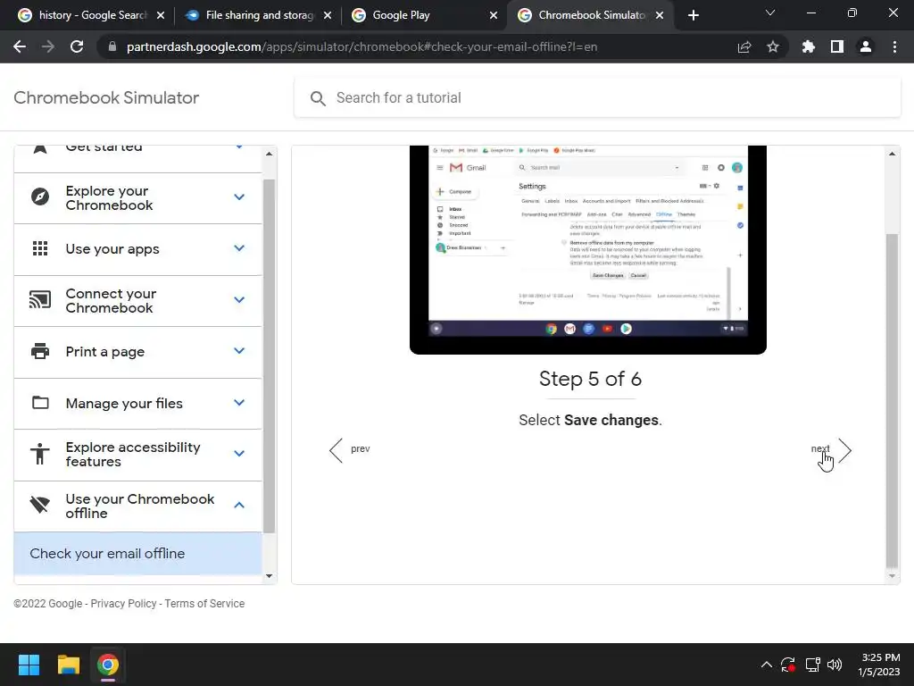Click the sidebar scrollbar up arrow

tap(269, 154)
